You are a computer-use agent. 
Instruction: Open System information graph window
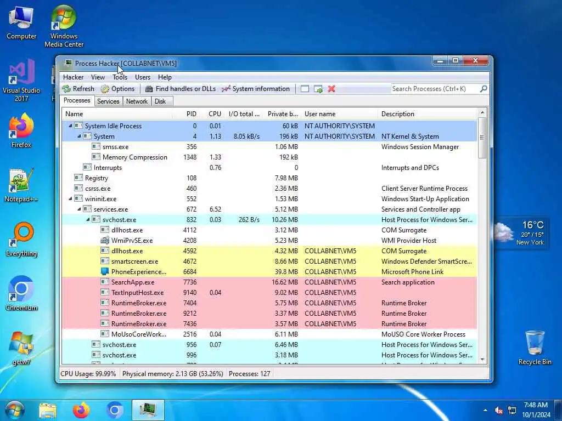tap(256, 89)
